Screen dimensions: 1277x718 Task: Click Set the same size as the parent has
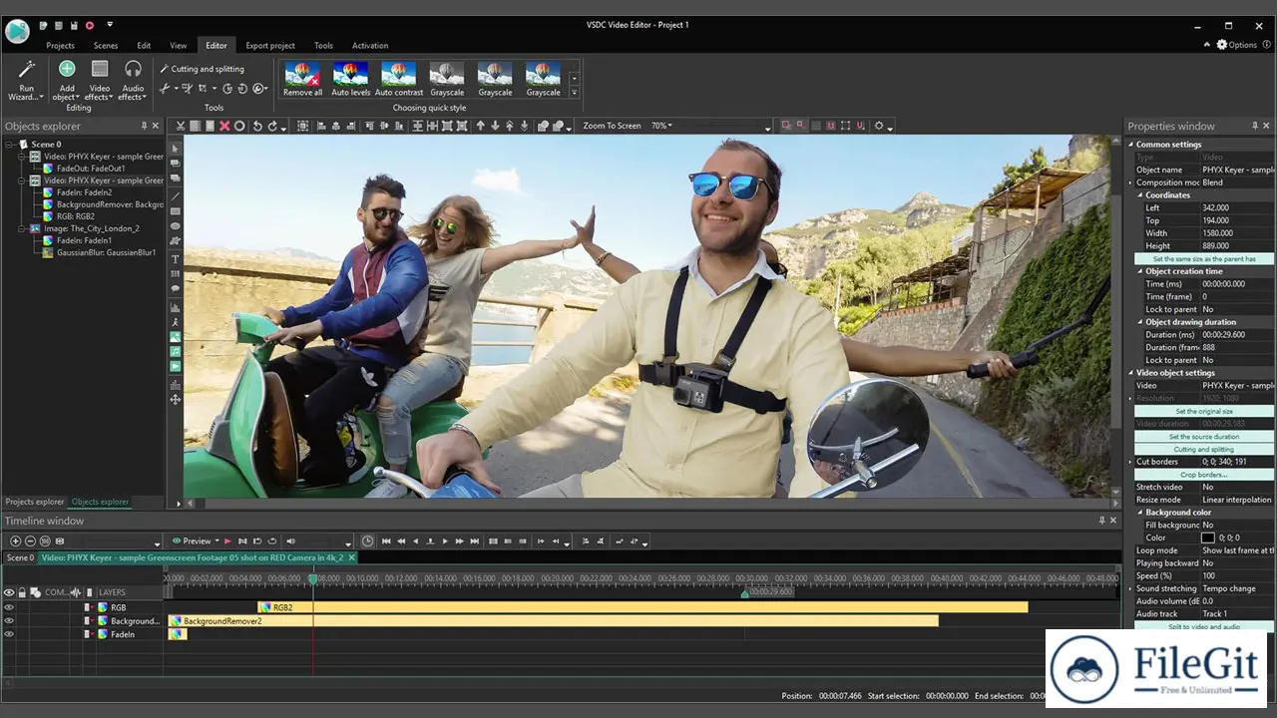pos(1204,258)
